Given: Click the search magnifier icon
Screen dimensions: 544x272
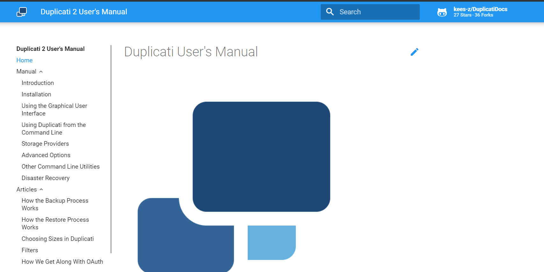Looking at the screenshot, I should (330, 12).
